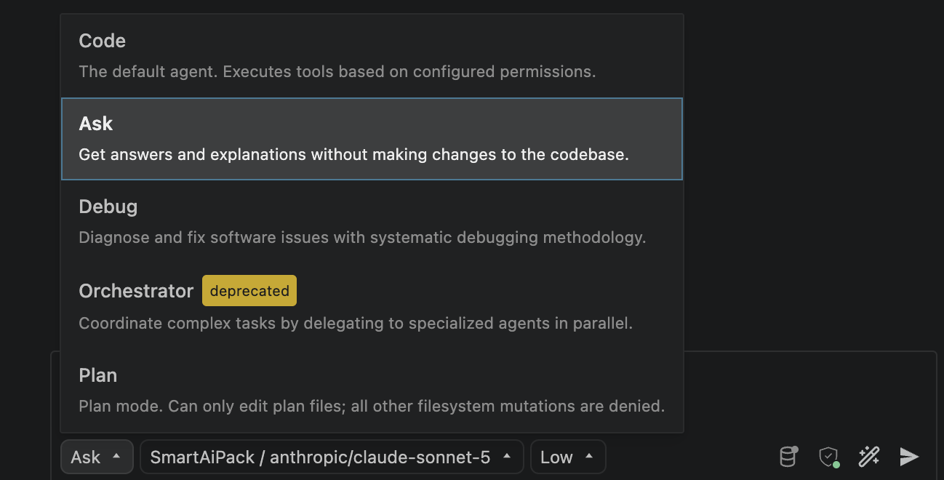Click the yellow deprecated badge
This screenshot has width=944, height=480.
249,291
